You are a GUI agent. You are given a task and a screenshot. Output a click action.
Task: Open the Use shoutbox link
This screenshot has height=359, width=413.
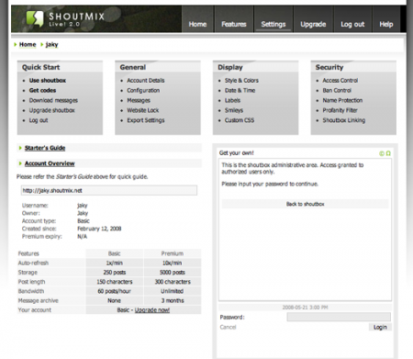[48, 81]
